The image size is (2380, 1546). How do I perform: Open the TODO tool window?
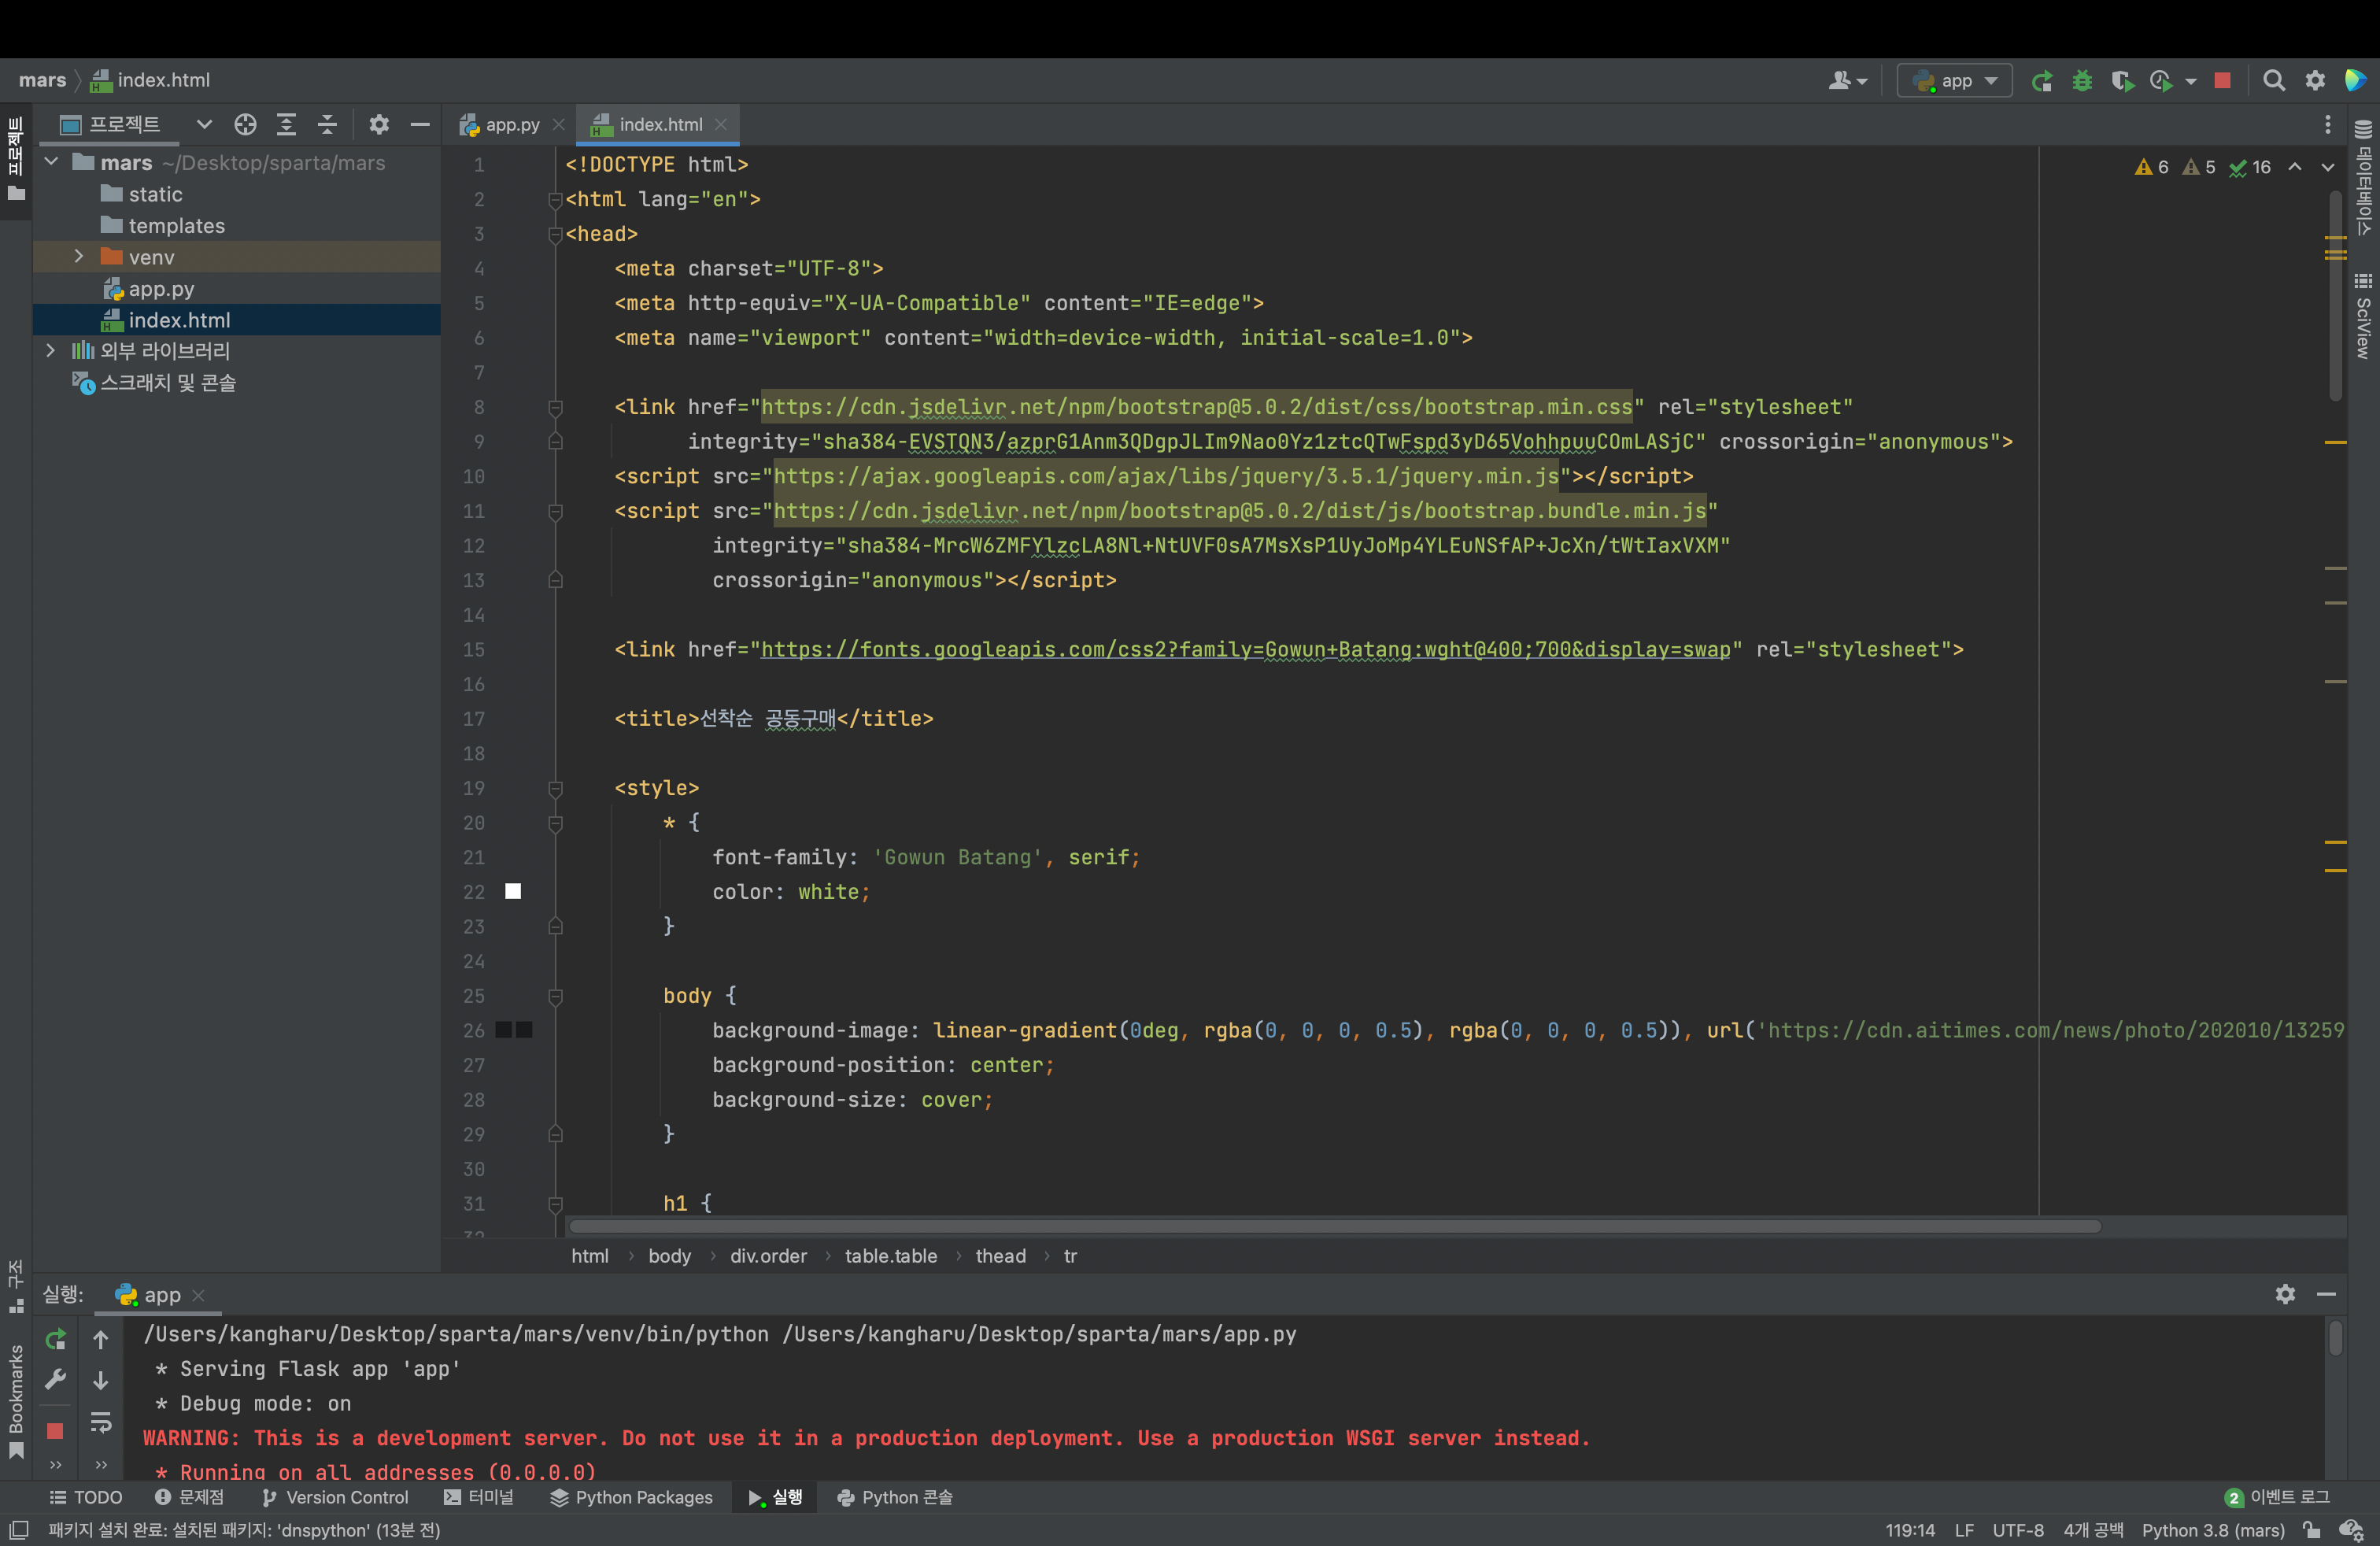click(86, 1497)
